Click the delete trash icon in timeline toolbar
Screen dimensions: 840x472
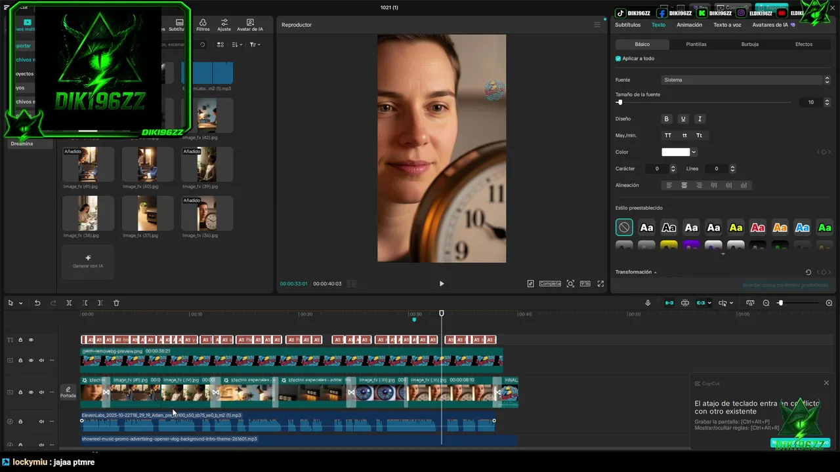coord(116,303)
